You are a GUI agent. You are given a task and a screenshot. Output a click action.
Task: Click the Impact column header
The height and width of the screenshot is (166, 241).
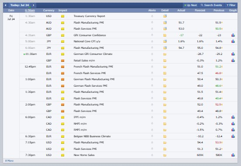tap(63, 10)
